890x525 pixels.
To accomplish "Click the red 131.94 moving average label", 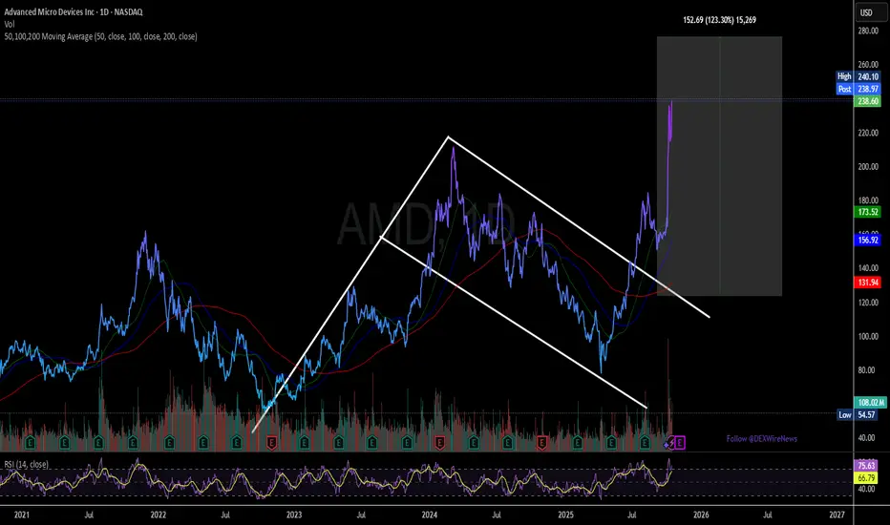I will (x=868, y=283).
